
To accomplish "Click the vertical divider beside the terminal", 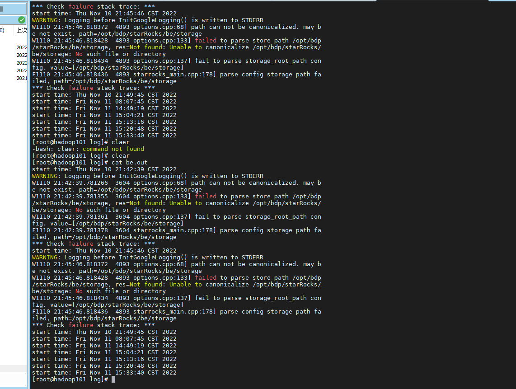I will pos(28,194).
